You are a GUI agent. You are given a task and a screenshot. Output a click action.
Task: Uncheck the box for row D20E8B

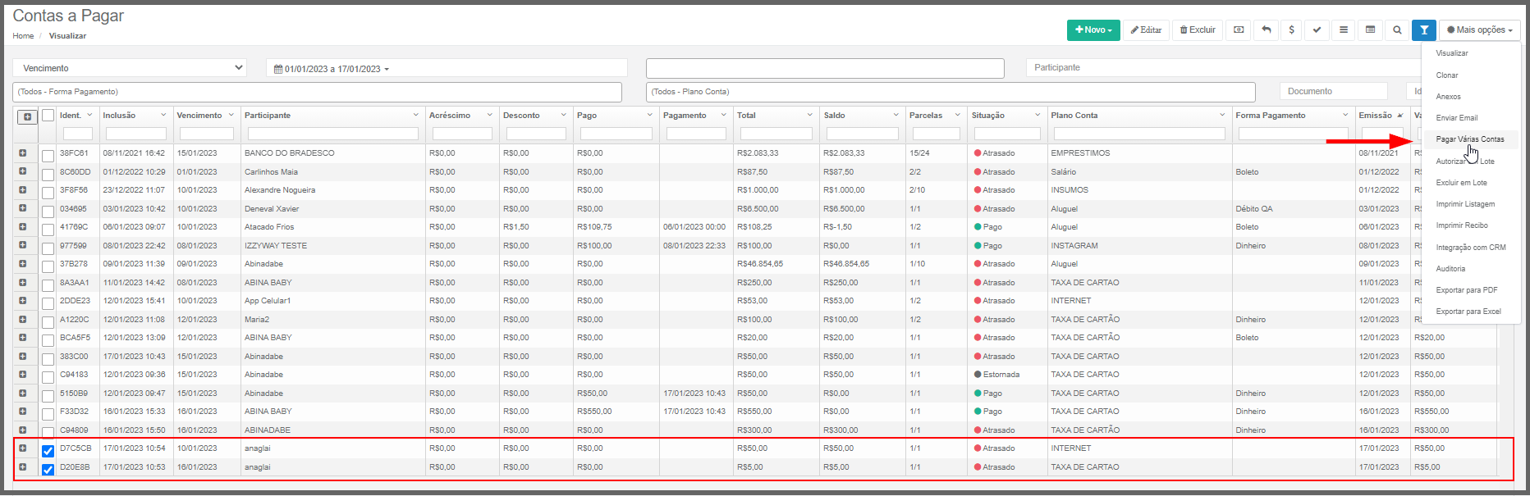48,470
